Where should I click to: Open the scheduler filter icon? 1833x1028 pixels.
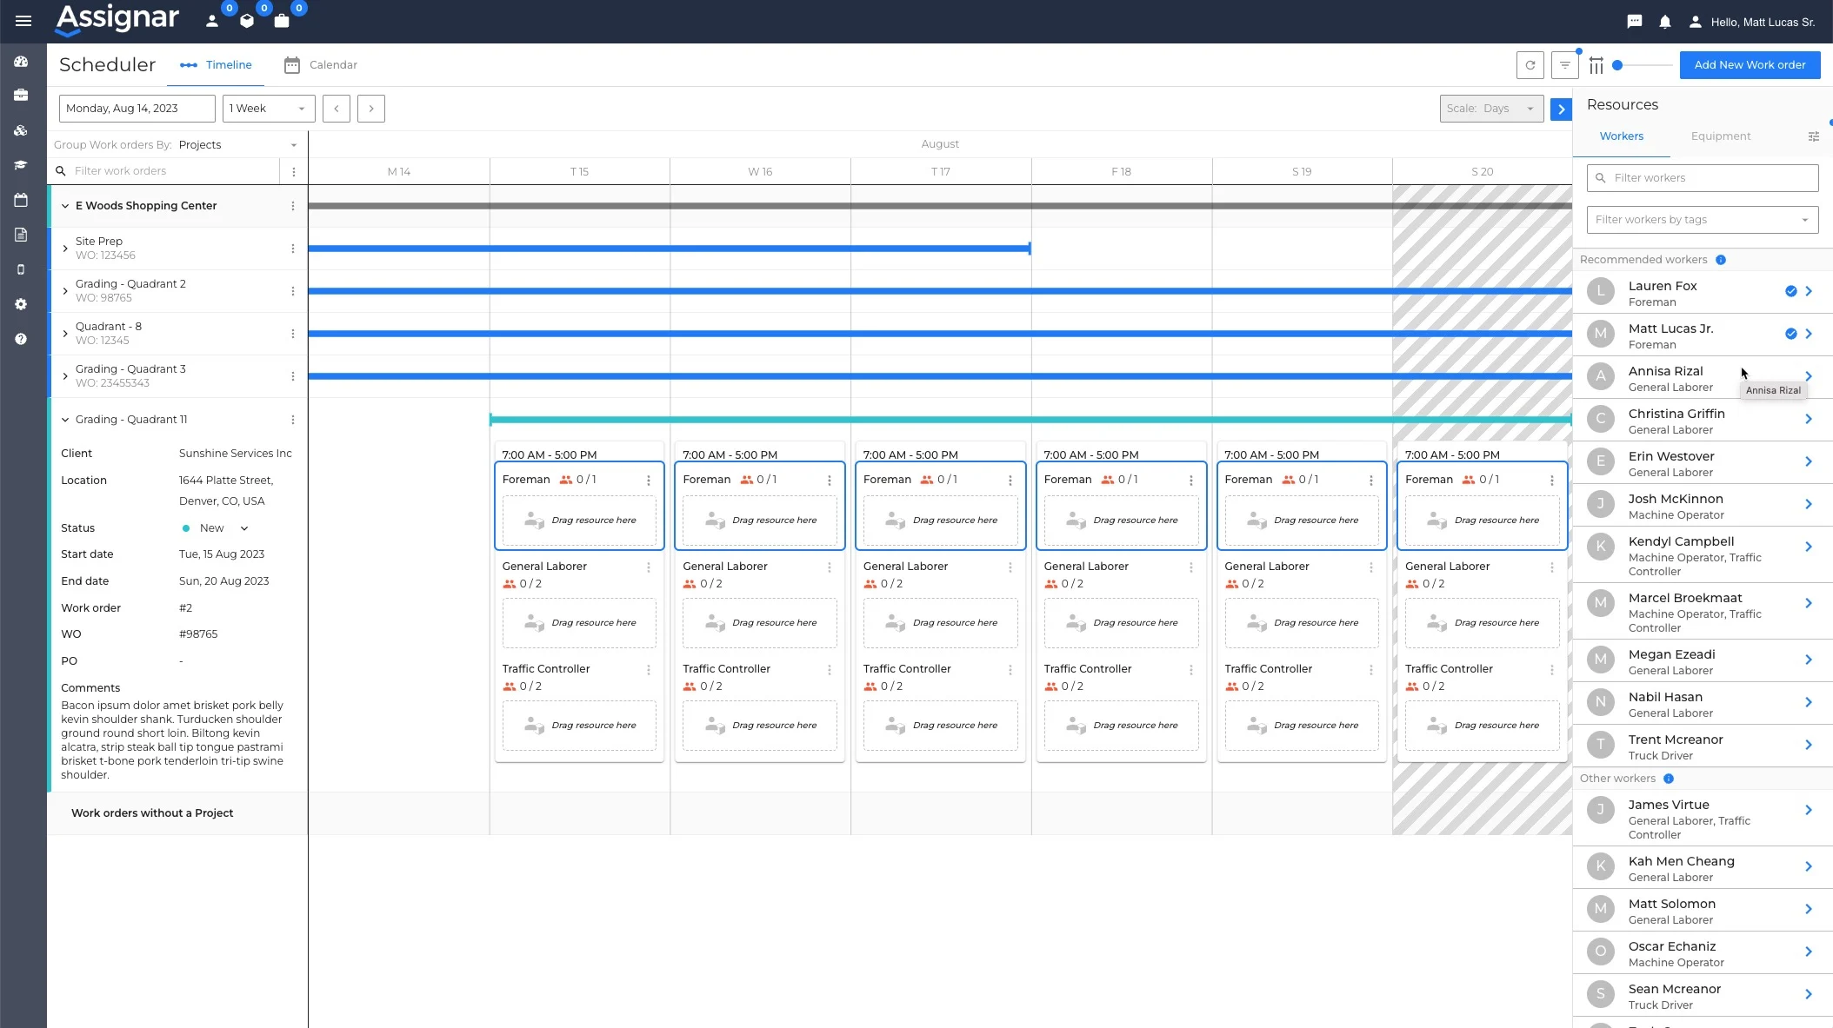1565,65
